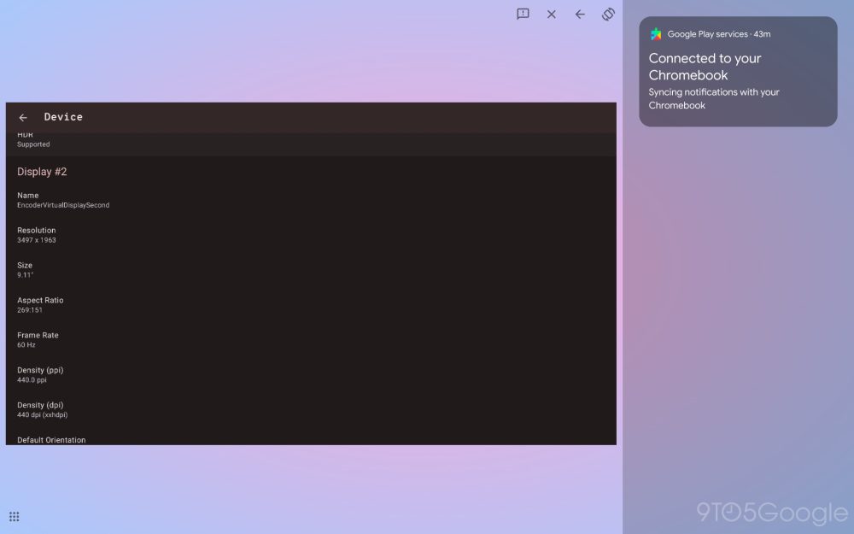Go back using the Device header arrow
The height and width of the screenshot is (534, 854).
23,118
